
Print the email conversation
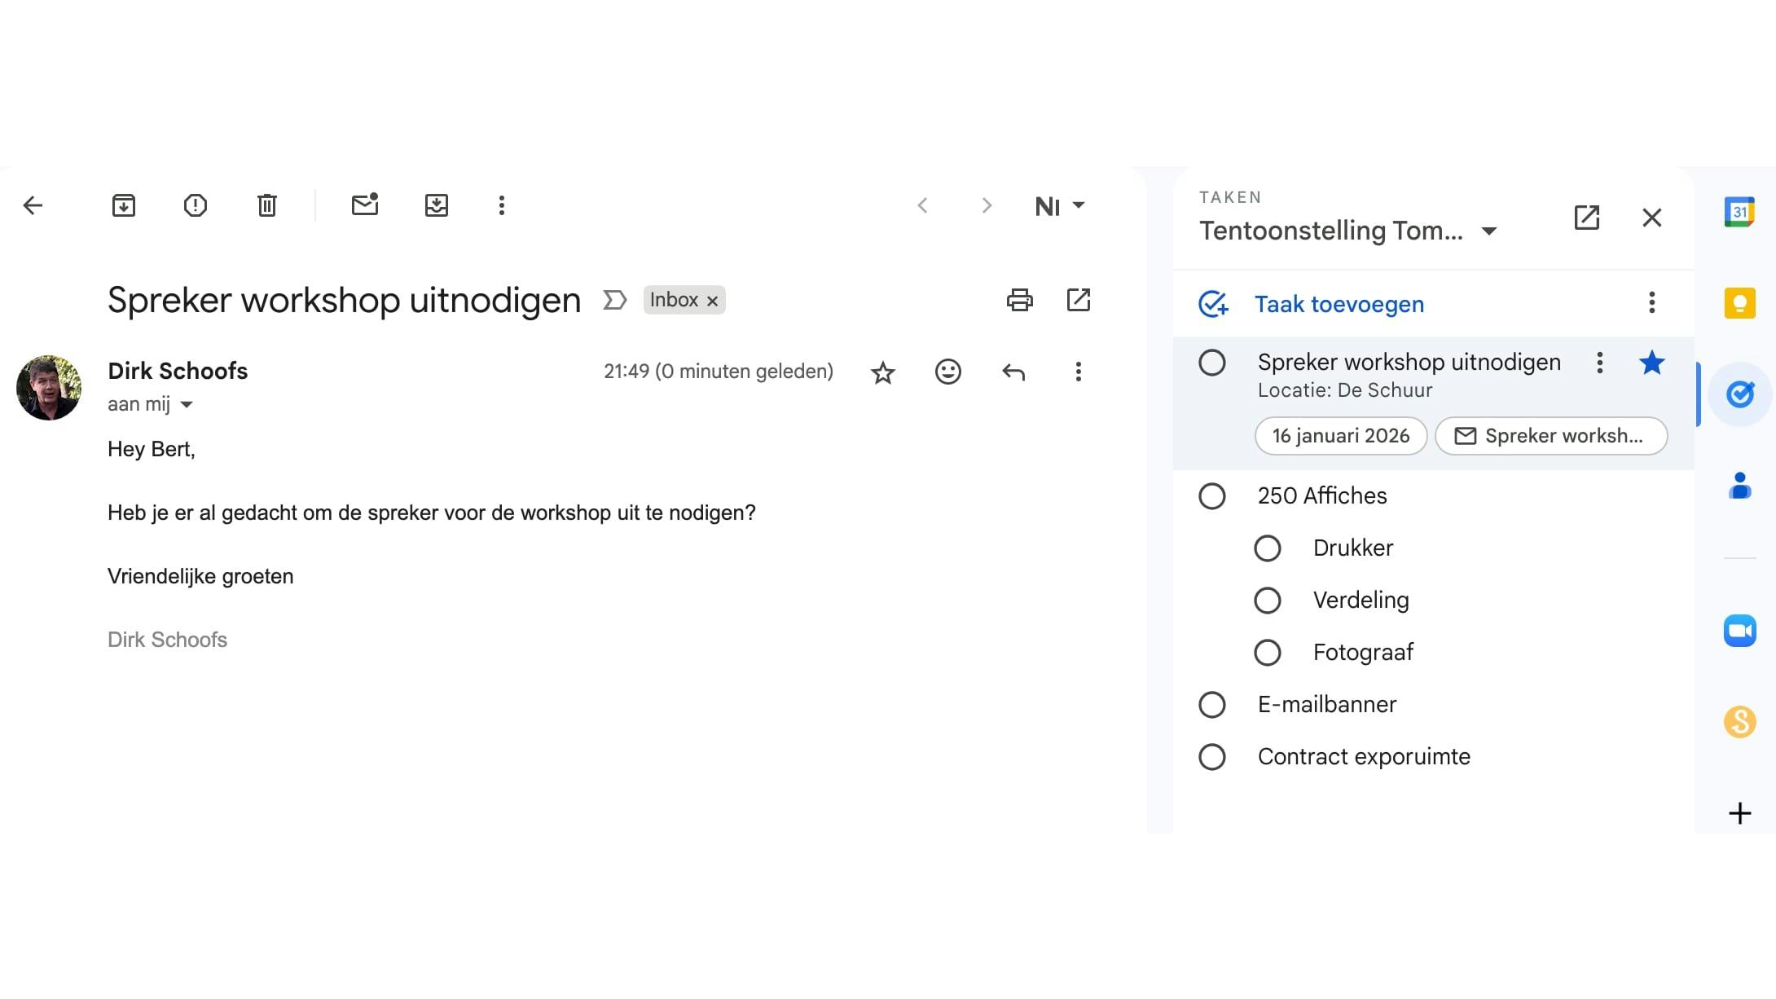point(1019,300)
